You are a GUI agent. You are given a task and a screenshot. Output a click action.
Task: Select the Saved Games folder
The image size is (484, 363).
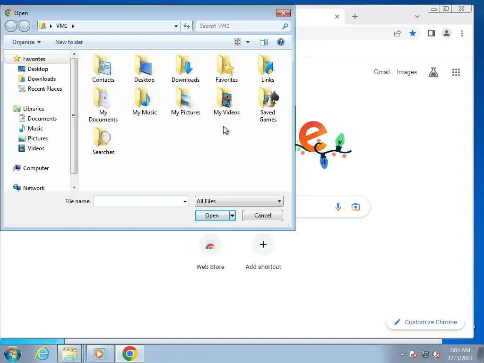click(x=268, y=104)
